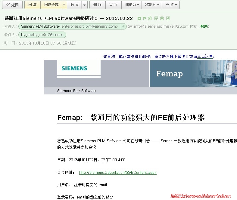Open the siemens.3dportal.cn webinar link

coord(118,172)
